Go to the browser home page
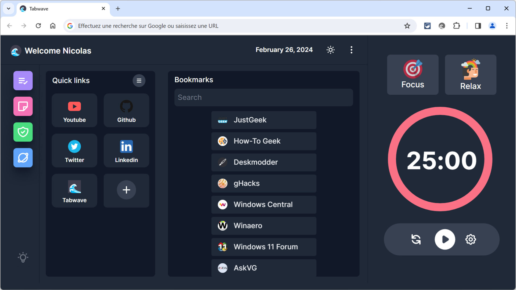The height and width of the screenshot is (290, 516). pos(53,26)
